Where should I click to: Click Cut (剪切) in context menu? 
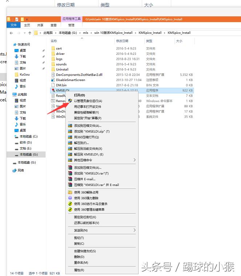[79, 238]
